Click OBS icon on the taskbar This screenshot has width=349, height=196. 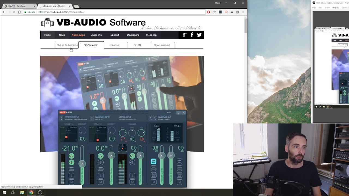pyautogui.click(x=40, y=192)
